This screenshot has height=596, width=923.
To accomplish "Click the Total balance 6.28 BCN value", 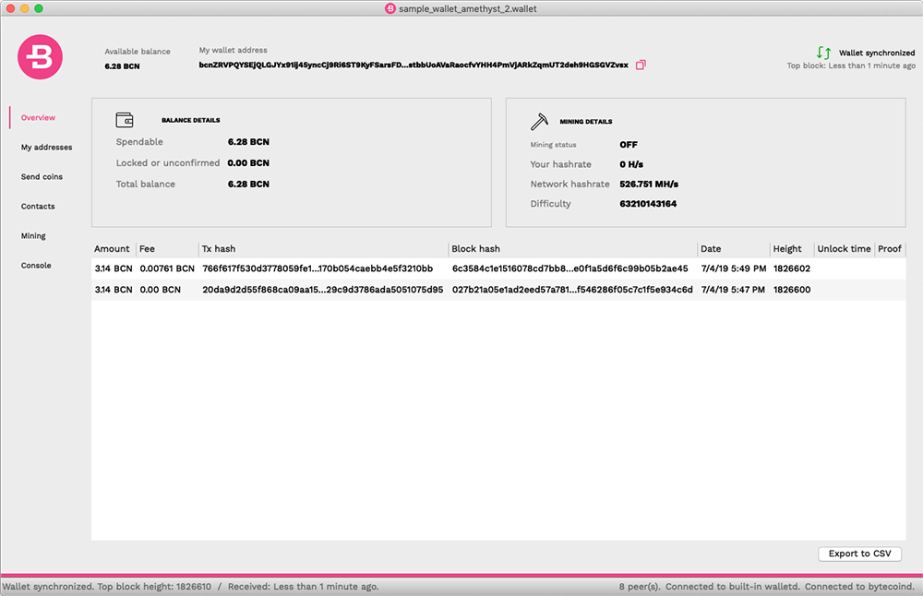I will [248, 185].
